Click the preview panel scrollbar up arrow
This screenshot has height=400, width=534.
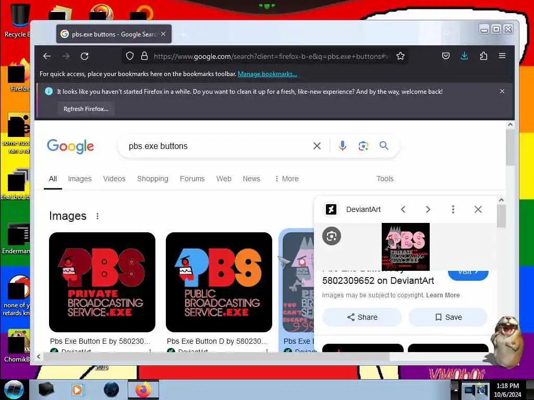501,200
